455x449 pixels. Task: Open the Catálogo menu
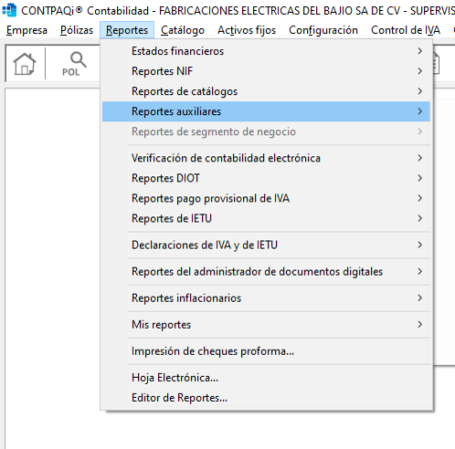(183, 30)
